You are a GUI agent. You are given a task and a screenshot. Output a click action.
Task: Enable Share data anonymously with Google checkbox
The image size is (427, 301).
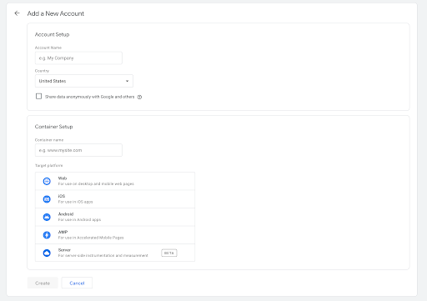point(38,96)
